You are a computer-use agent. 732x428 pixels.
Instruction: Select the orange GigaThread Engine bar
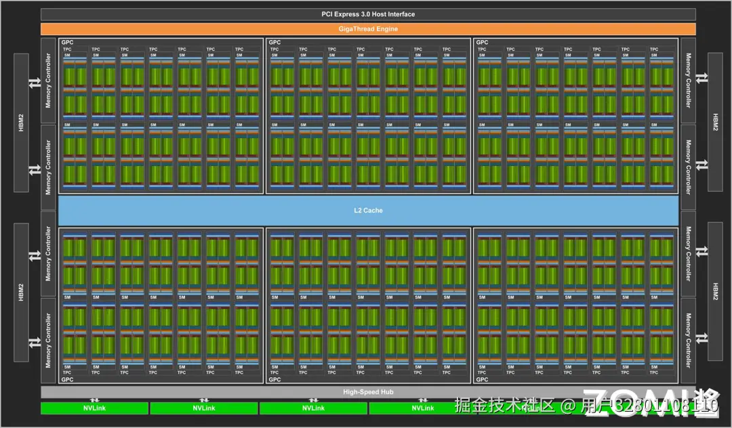pos(368,29)
